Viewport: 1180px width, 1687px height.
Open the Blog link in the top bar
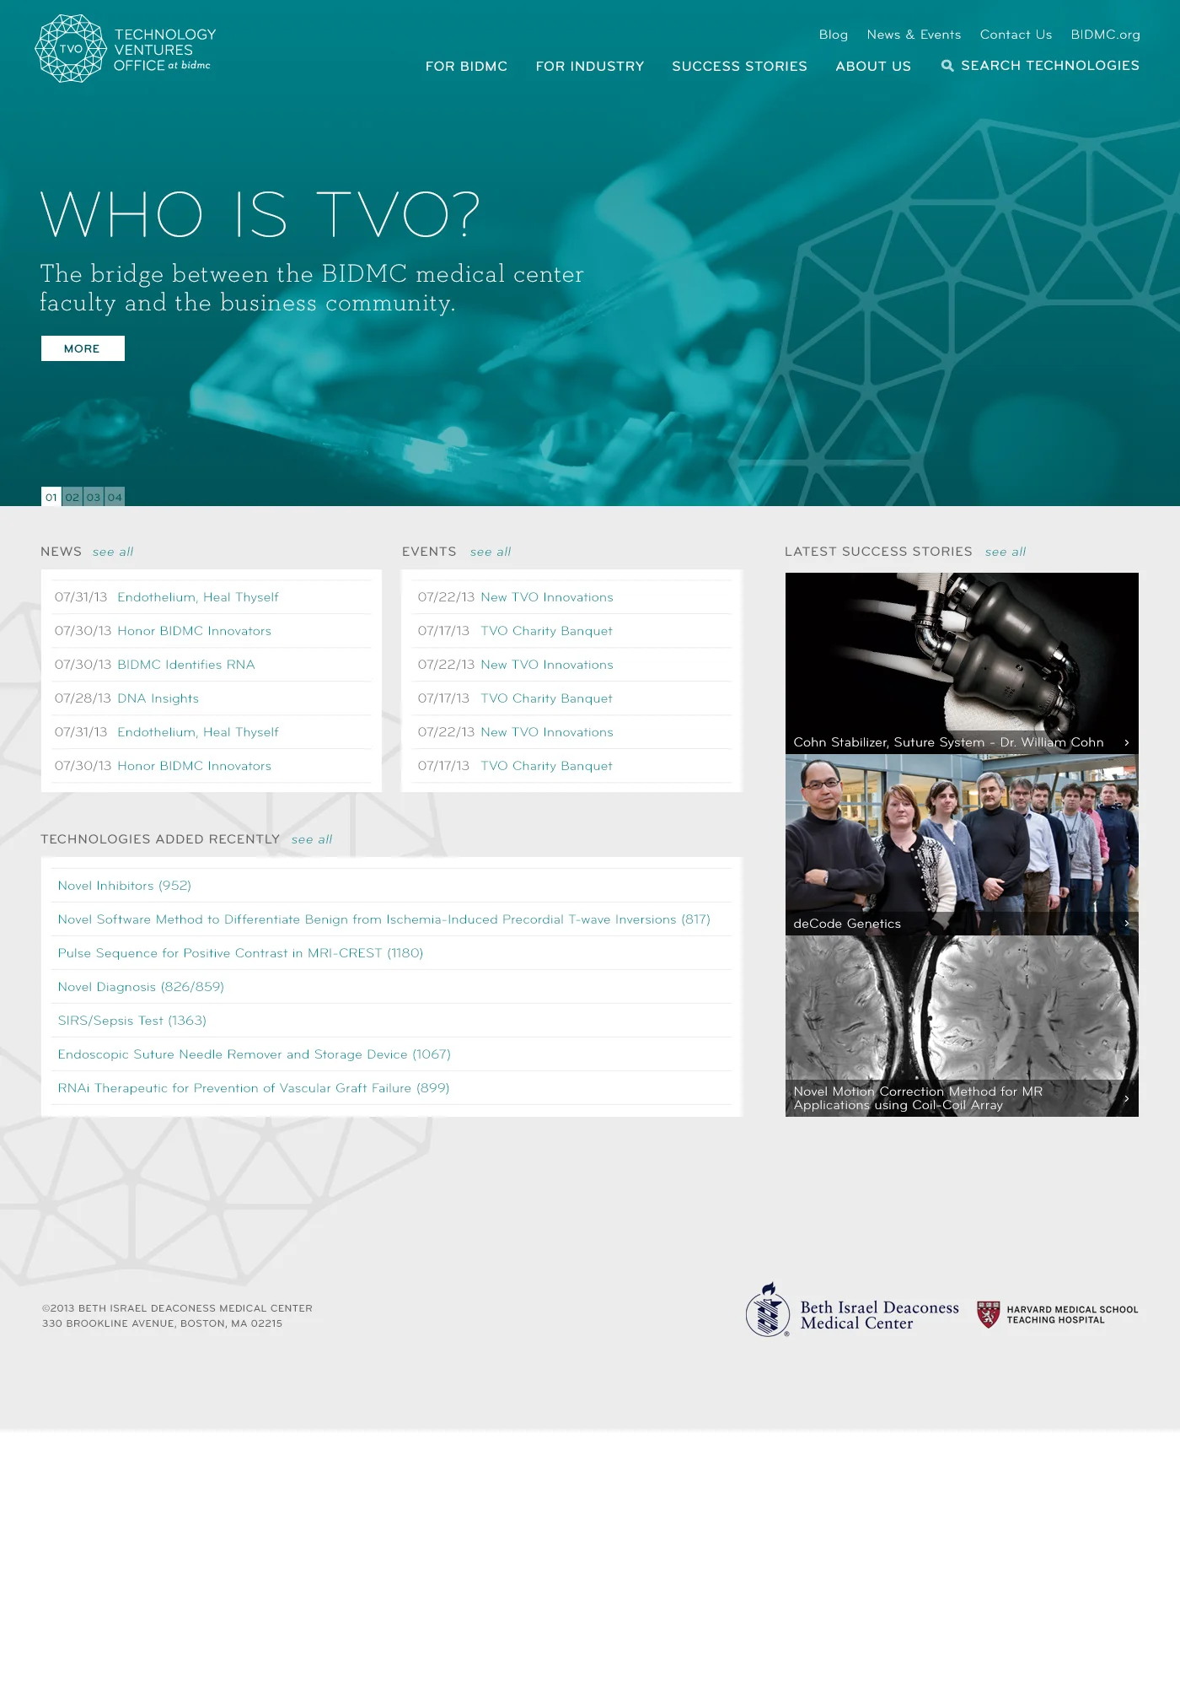coord(834,35)
